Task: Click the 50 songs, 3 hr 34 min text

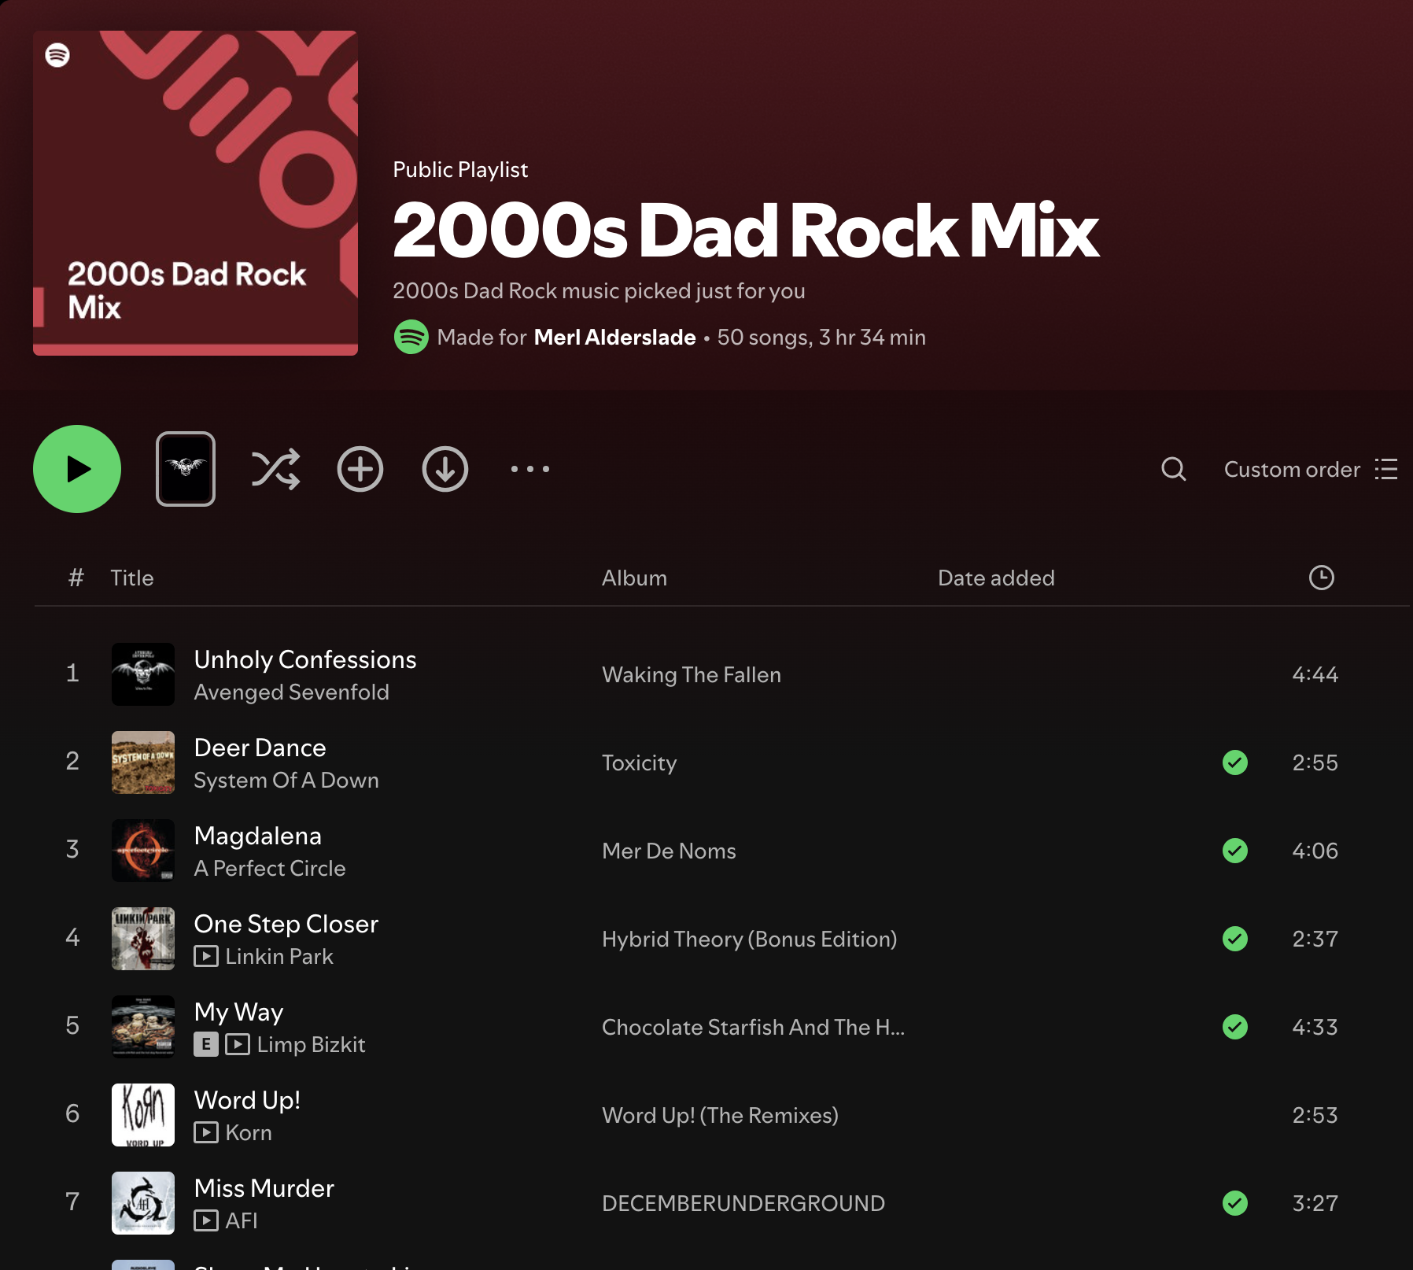Action: point(821,337)
